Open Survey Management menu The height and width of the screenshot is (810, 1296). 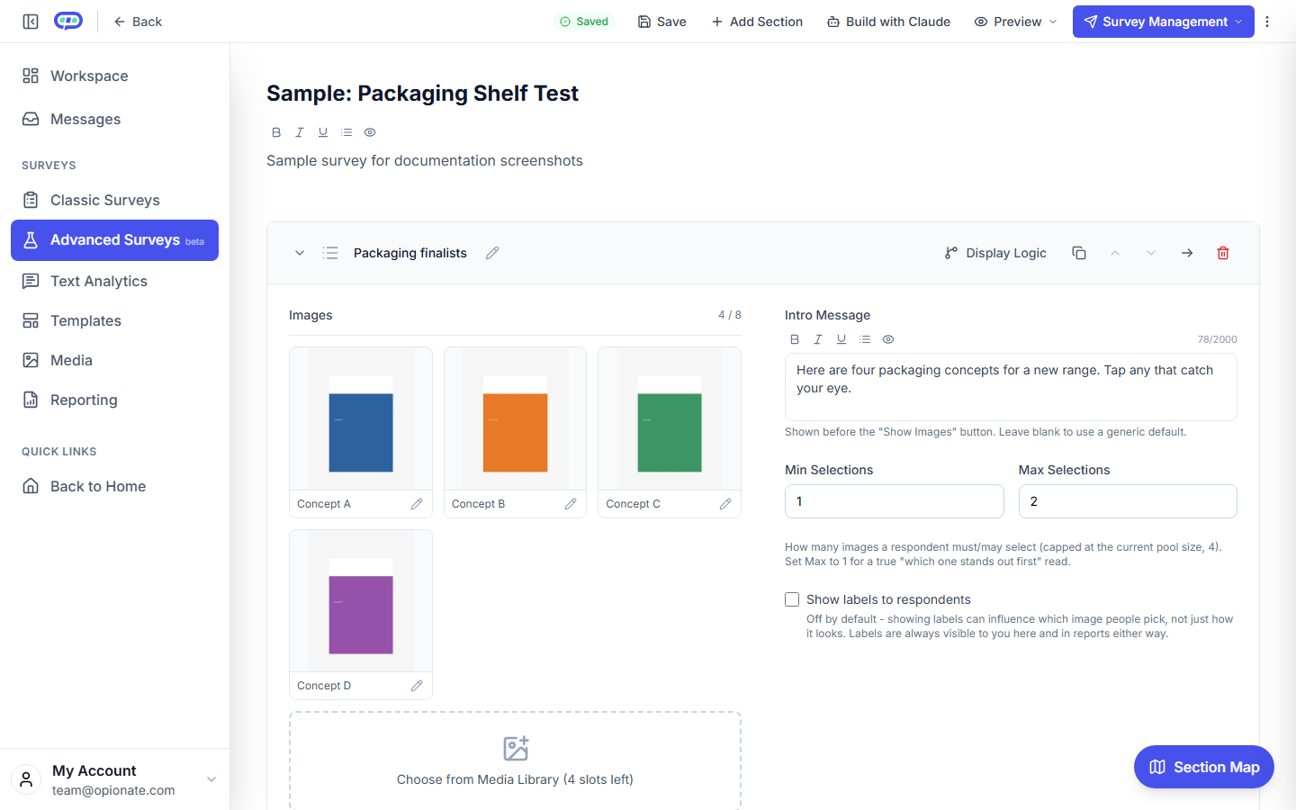click(x=1164, y=22)
